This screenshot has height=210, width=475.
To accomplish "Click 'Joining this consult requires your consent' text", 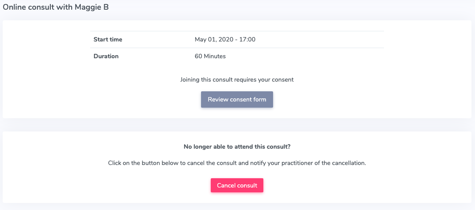I will (237, 79).
